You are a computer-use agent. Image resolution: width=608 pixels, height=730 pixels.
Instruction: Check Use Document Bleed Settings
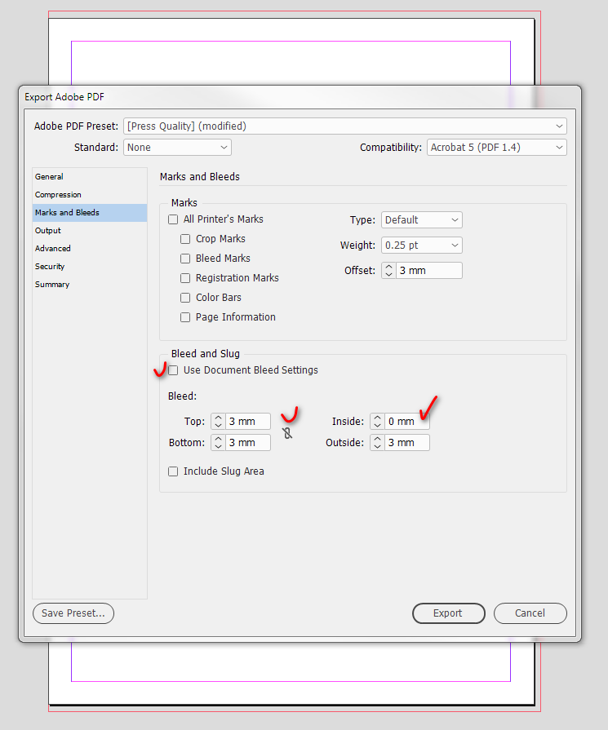point(173,370)
